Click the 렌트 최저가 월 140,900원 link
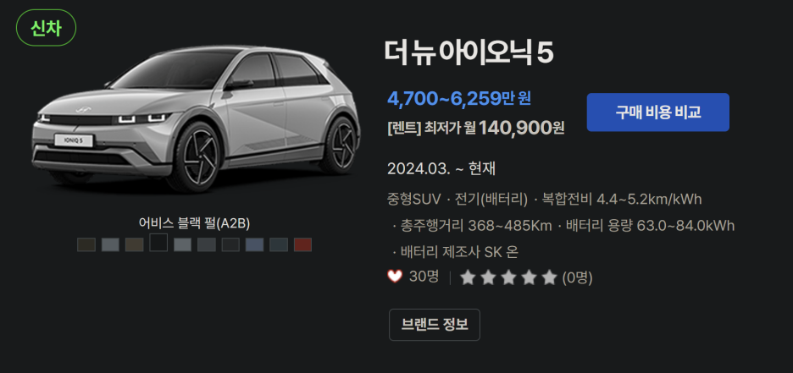The width and height of the screenshot is (793, 373). point(476,129)
